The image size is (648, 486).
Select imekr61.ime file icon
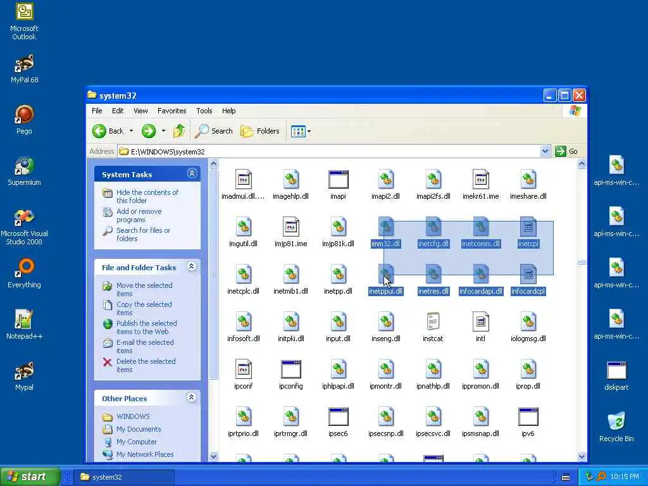click(x=481, y=185)
